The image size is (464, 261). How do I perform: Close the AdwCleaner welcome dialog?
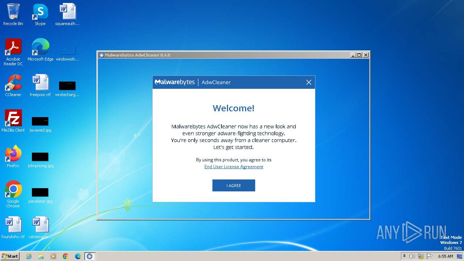pos(309,82)
